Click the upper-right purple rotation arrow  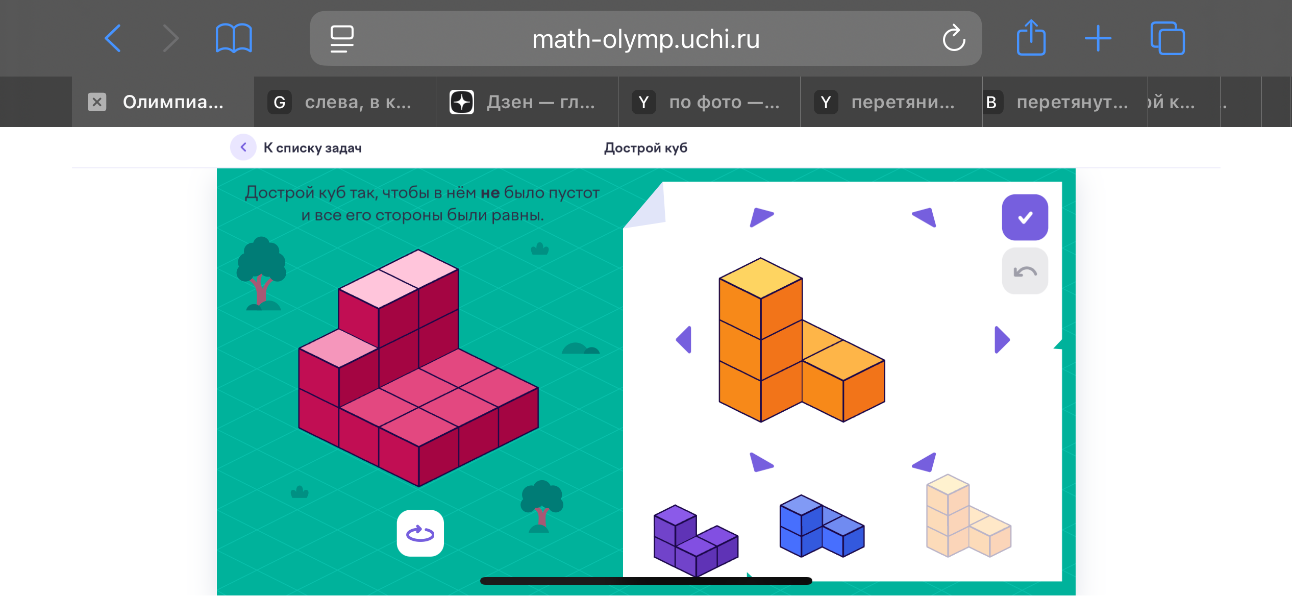point(925,217)
